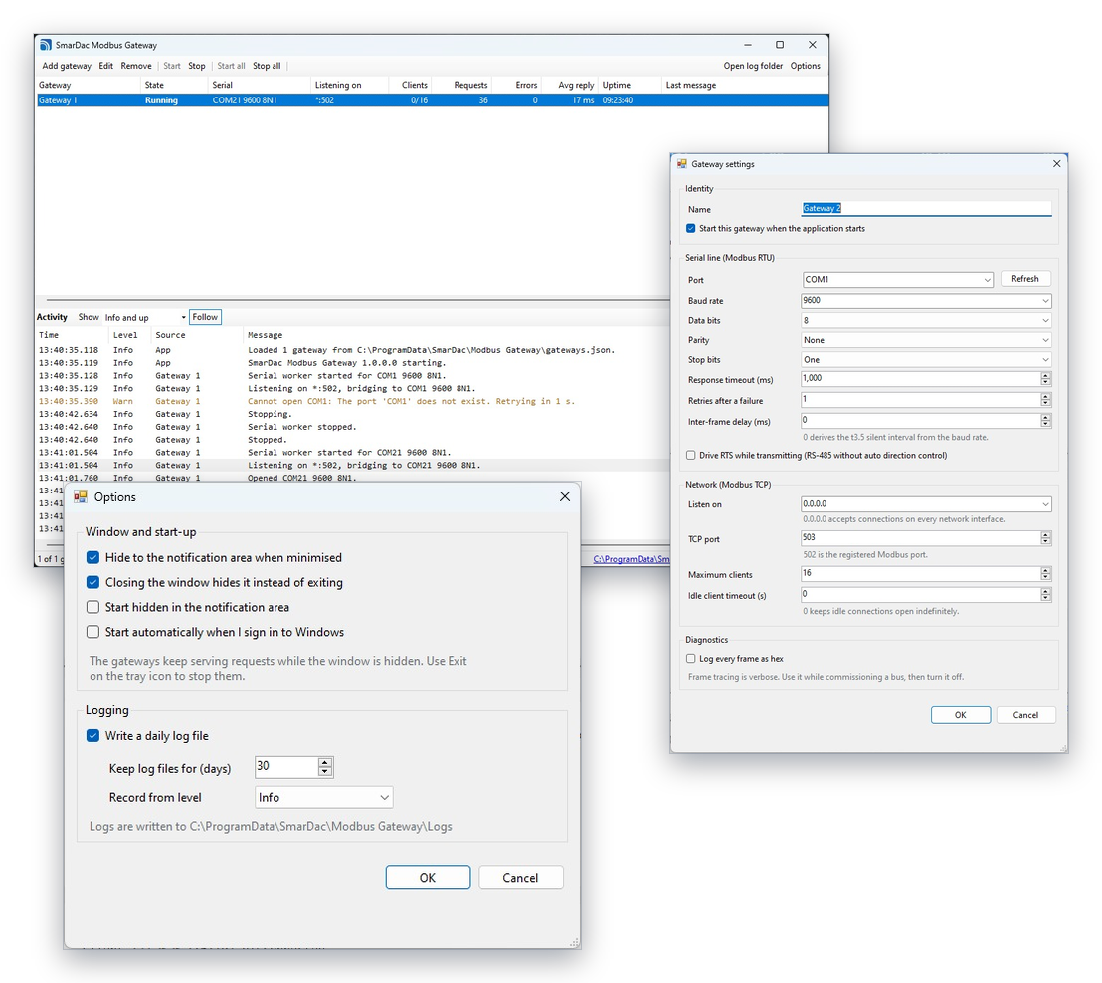Open the Port COM1 dropdown

pyautogui.click(x=897, y=280)
